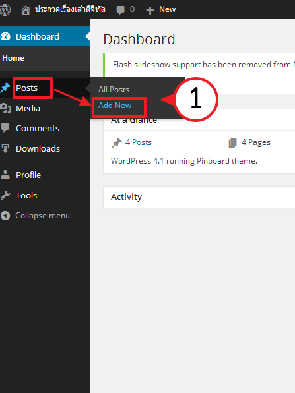Click the Downloads arrow icon
The width and height of the screenshot is (295, 393).
click(x=5, y=148)
